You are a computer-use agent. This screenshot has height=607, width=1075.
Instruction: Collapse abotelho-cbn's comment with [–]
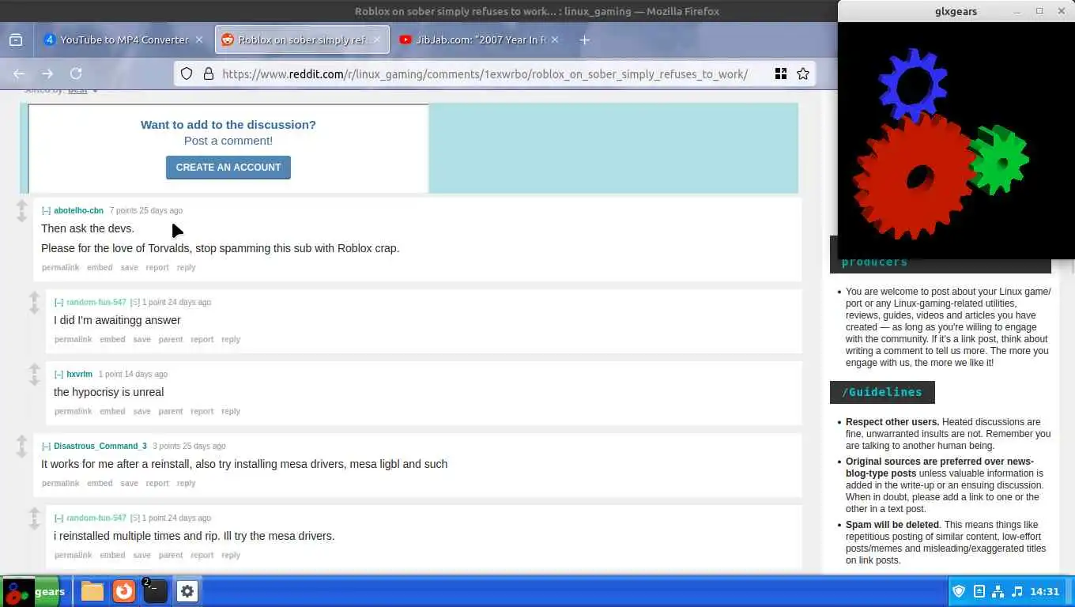click(46, 211)
